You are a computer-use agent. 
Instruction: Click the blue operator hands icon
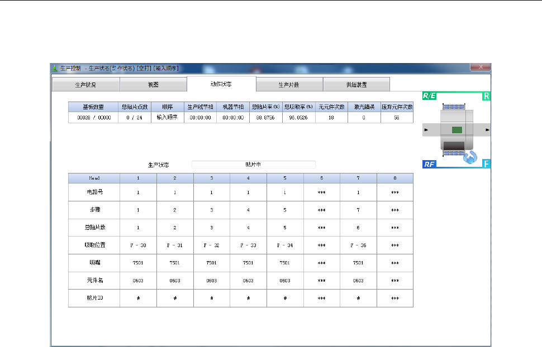point(470,157)
